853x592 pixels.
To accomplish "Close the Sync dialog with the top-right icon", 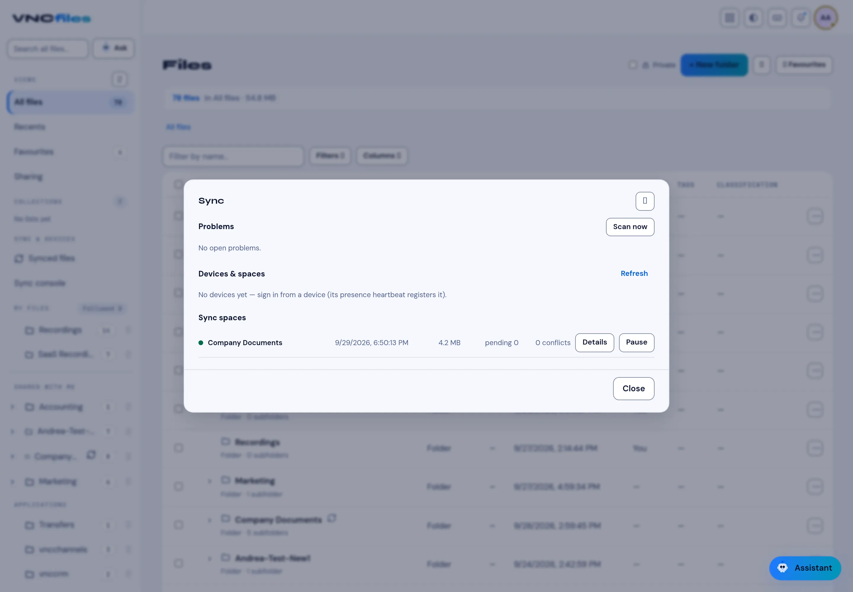I will (x=645, y=201).
